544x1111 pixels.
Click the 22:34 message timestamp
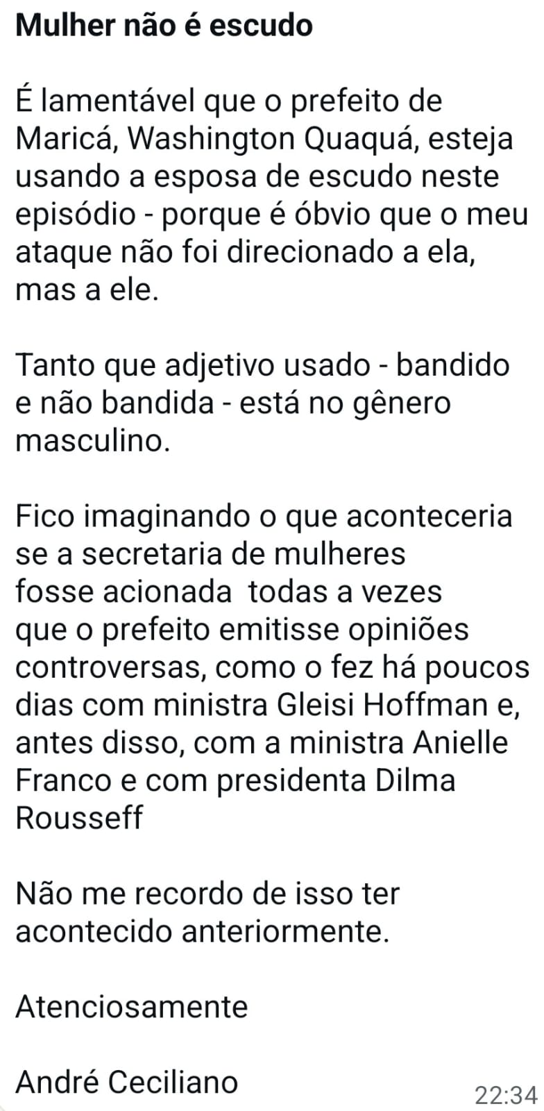506,1095
